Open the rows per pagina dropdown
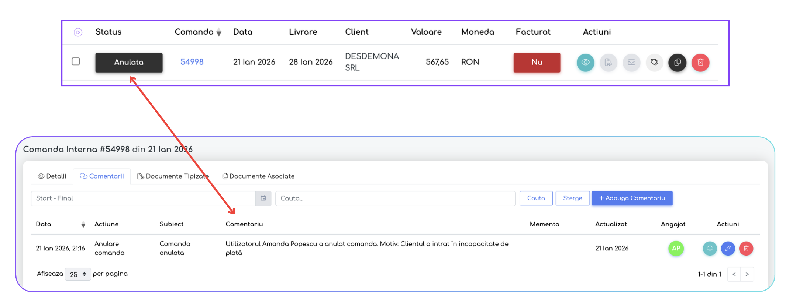Screen dimensions: 786x299 click(78, 274)
